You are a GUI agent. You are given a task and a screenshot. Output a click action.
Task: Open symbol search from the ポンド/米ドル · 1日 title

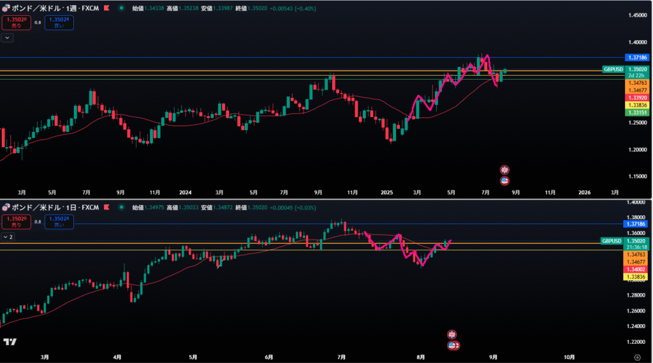click(55, 207)
